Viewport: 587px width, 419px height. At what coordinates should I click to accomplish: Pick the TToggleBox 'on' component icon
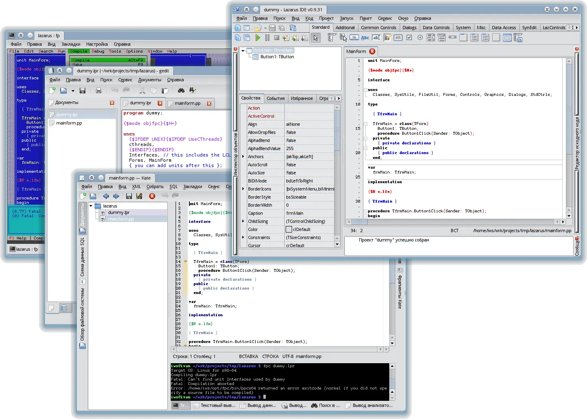coord(398,38)
